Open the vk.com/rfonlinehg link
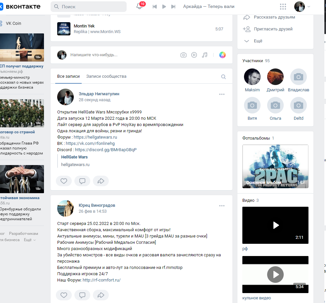The width and height of the screenshot is (326, 303). [x=90, y=144]
